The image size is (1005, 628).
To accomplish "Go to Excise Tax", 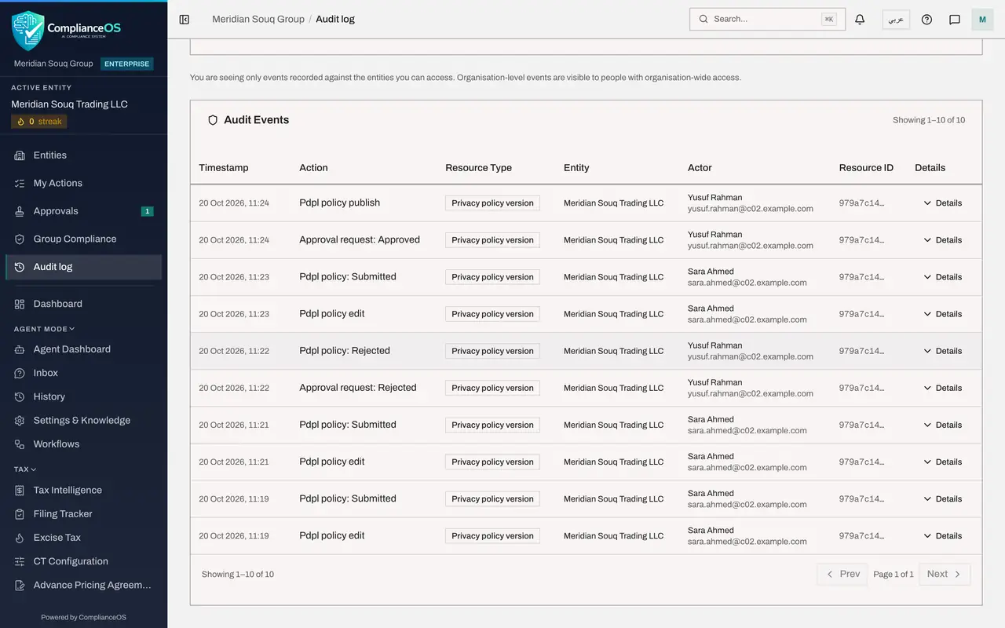I will tap(83, 538).
